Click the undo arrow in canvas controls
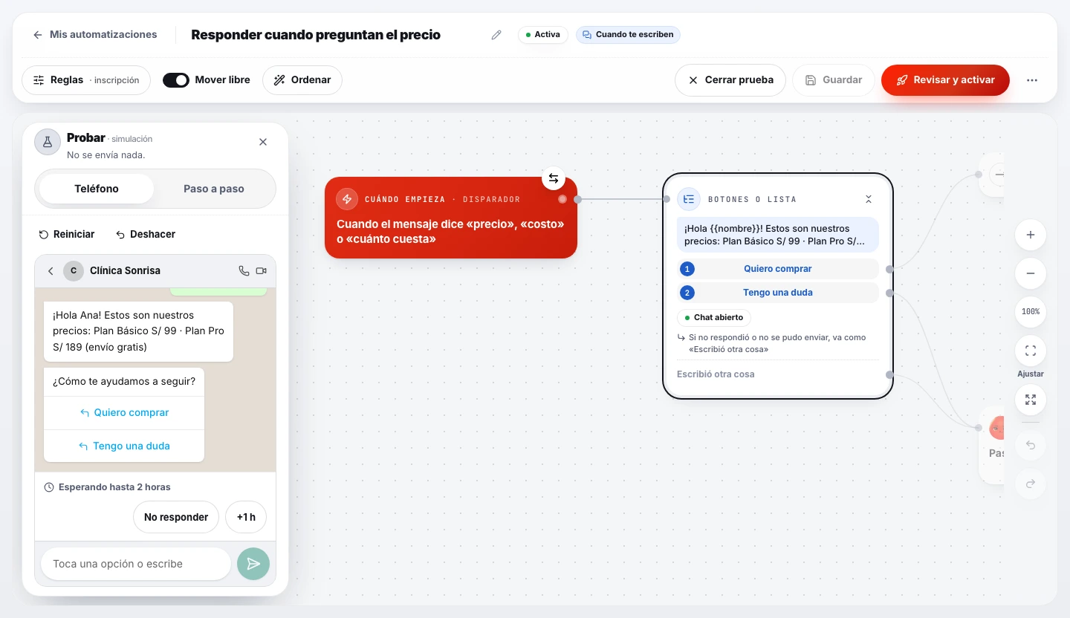1070x618 pixels. click(x=1031, y=446)
